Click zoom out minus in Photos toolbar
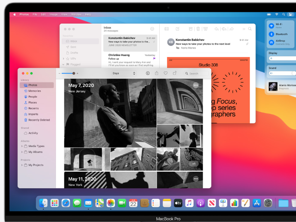This screenshot has height=222, width=296. pyautogui.click(x=60, y=73)
